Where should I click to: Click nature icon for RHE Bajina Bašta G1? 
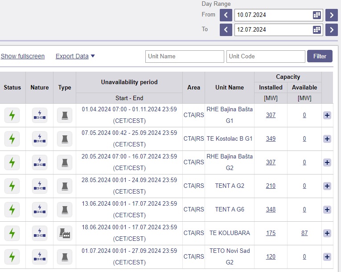[x=40, y=115]
